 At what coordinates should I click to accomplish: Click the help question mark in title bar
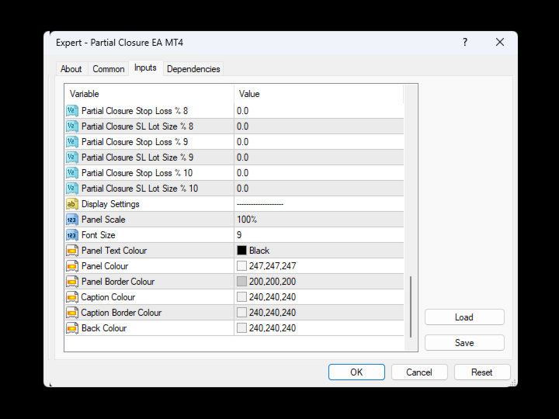click(465, 43)
